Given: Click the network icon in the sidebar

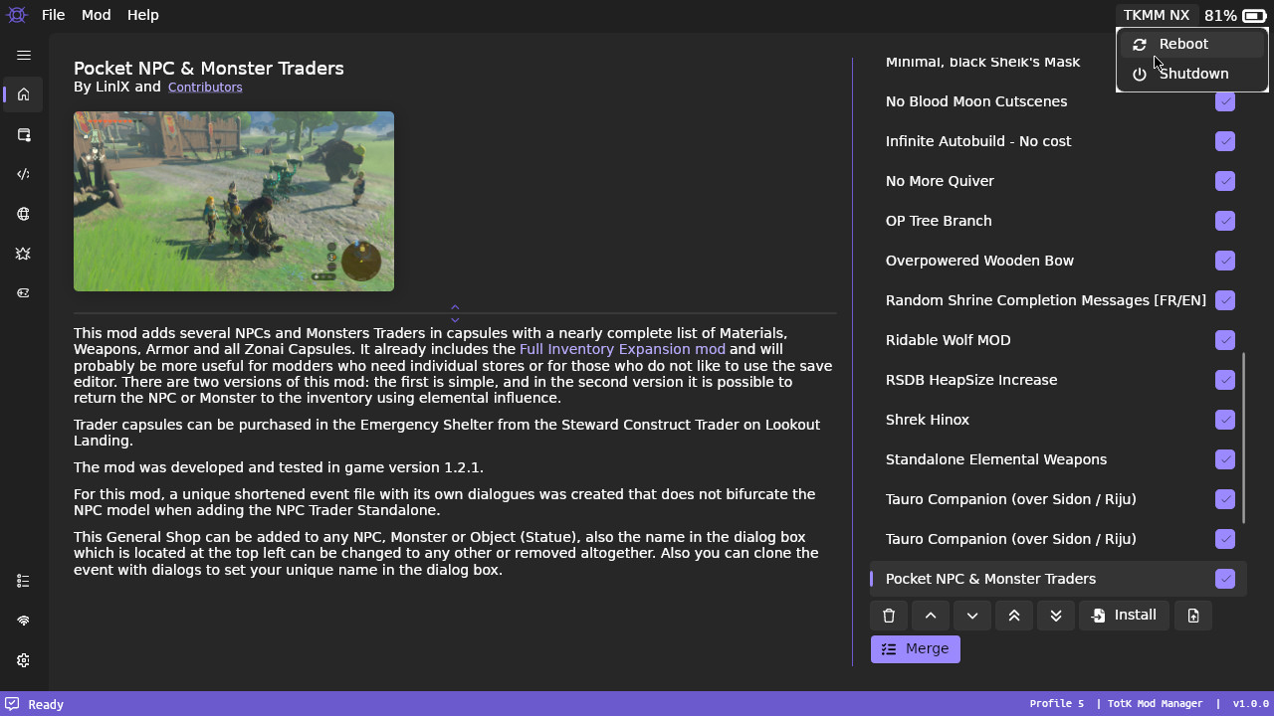Looking at the screenshot, I should click(23, 620).
